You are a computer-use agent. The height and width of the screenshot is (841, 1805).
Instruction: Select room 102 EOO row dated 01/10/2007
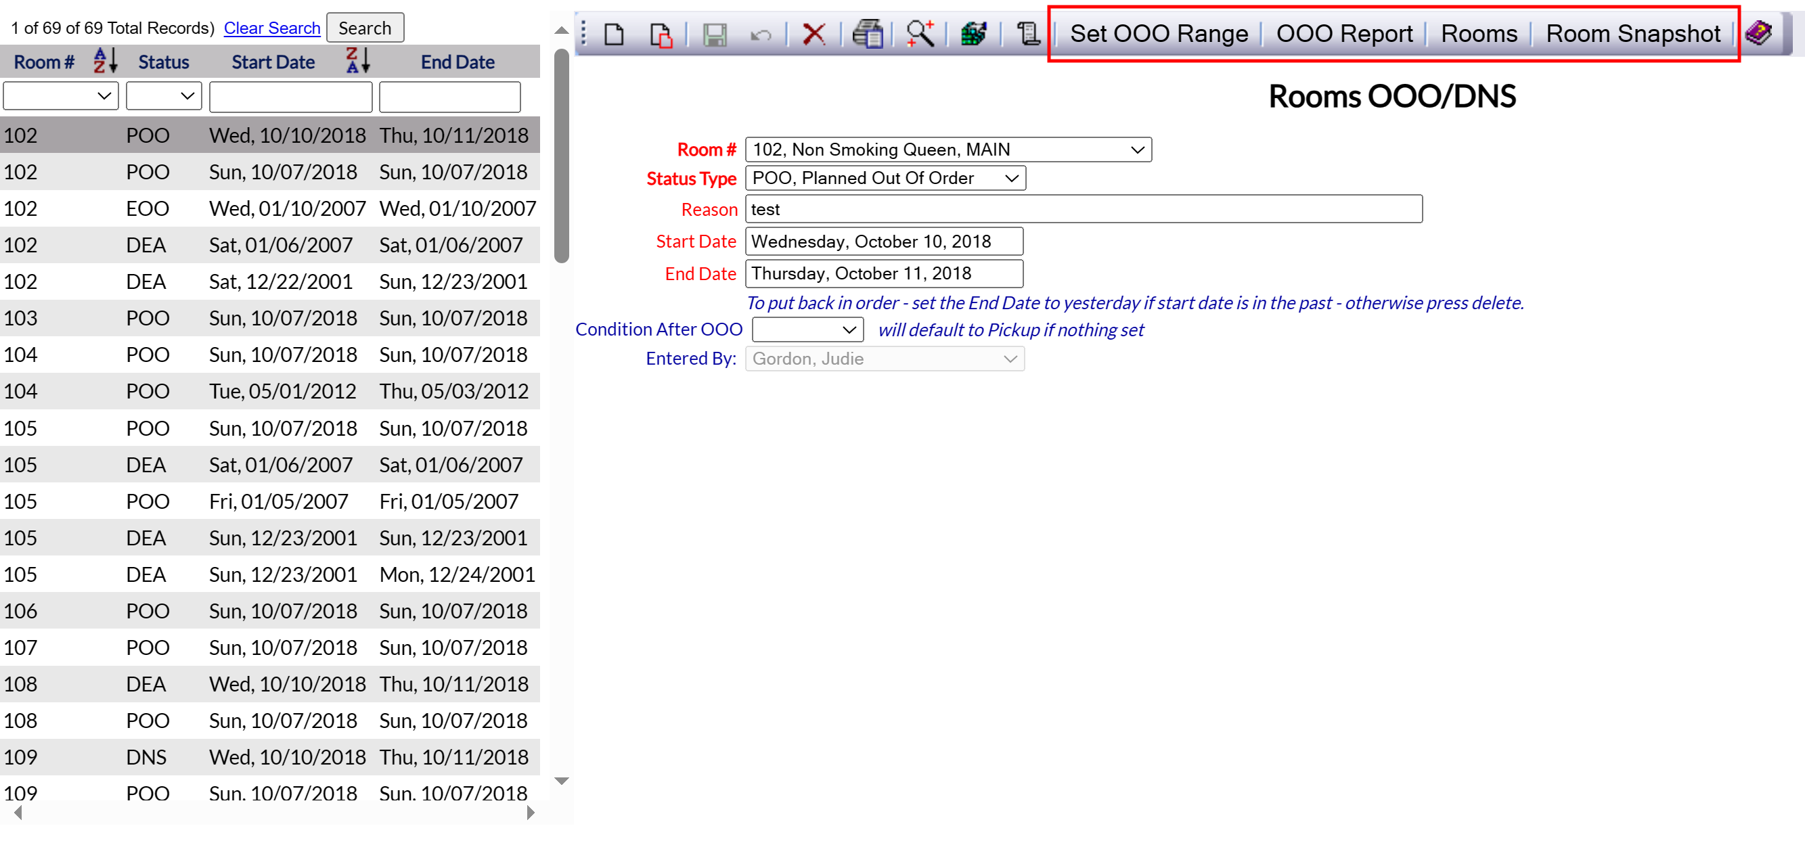[x=270, y=208]
